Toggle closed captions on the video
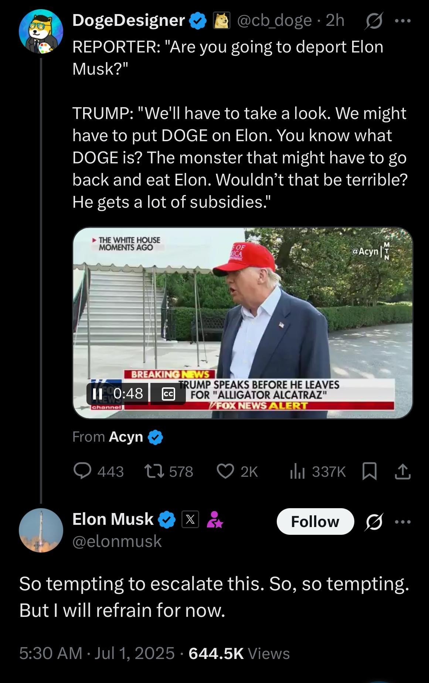Viewport: 429px width, 683px height. click(x=168, y=394)
